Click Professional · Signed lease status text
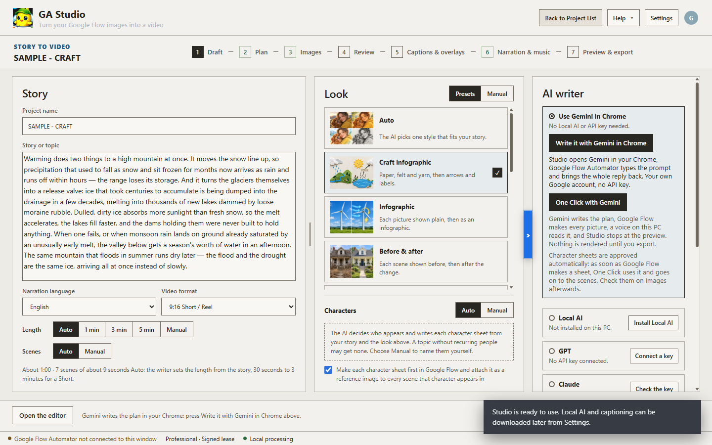The width and height of the screenshot is (712, 445). [200, 439]
